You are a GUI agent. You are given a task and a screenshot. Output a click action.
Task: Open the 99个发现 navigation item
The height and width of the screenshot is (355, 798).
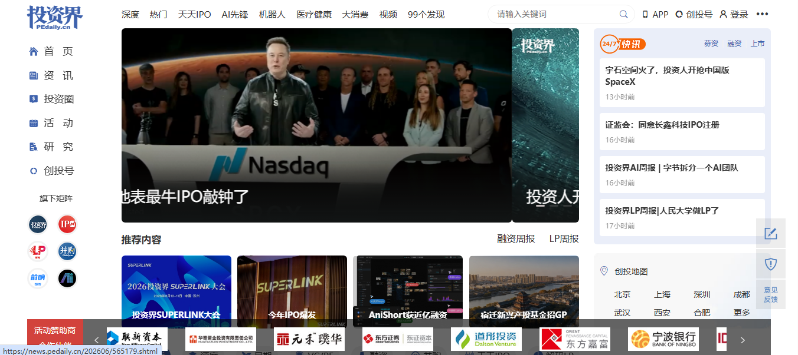[x=426, y=14]
